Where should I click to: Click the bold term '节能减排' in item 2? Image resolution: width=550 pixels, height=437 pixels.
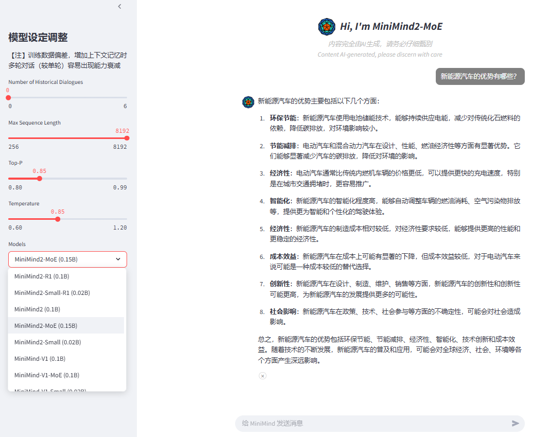point(282,146)
